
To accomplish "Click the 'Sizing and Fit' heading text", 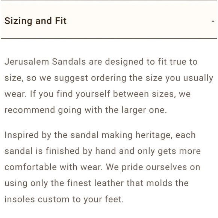I will coord(35,21).
